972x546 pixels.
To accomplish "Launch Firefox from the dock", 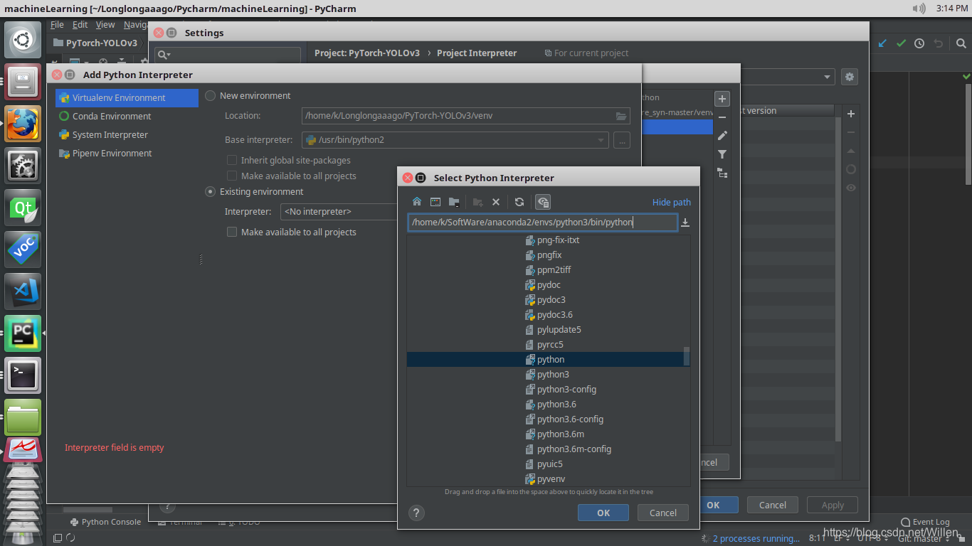I will point(23,124).
